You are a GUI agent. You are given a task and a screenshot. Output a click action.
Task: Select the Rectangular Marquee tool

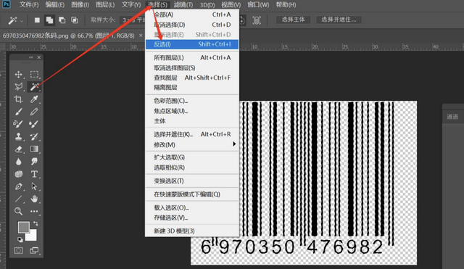pyautogui.click(x=34, y=74)
